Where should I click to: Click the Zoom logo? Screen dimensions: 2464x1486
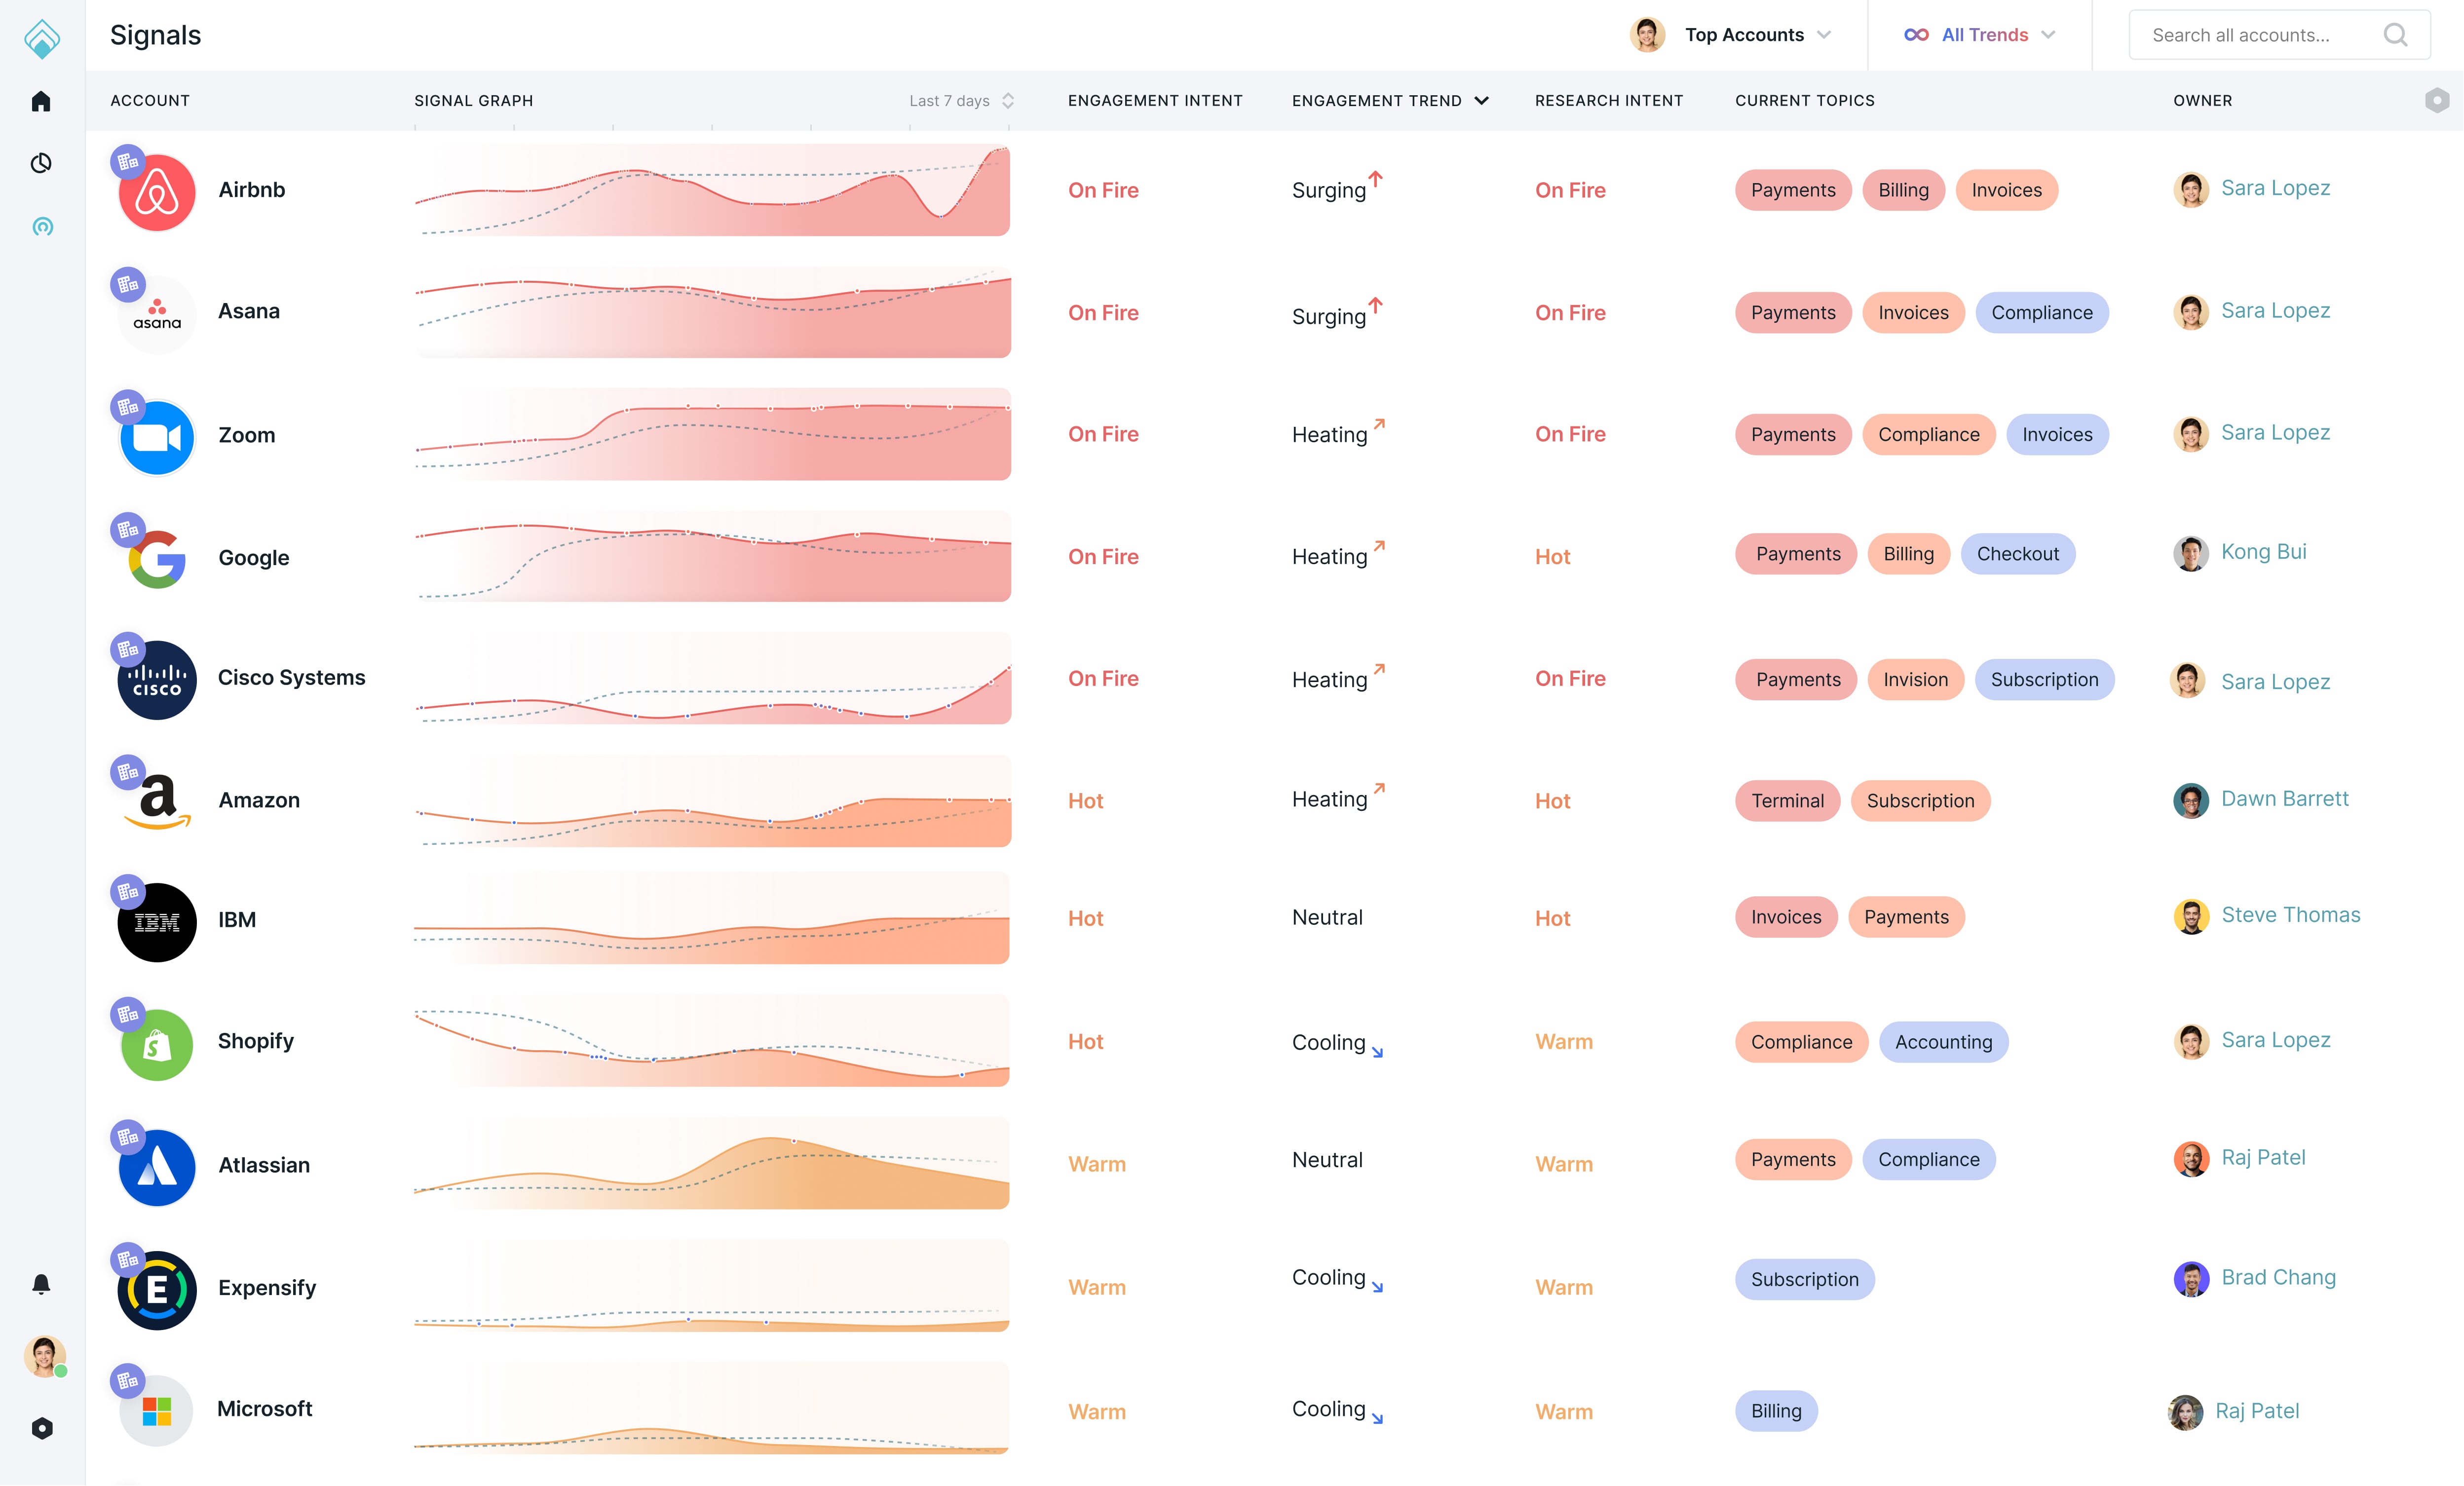coord(157,437)
